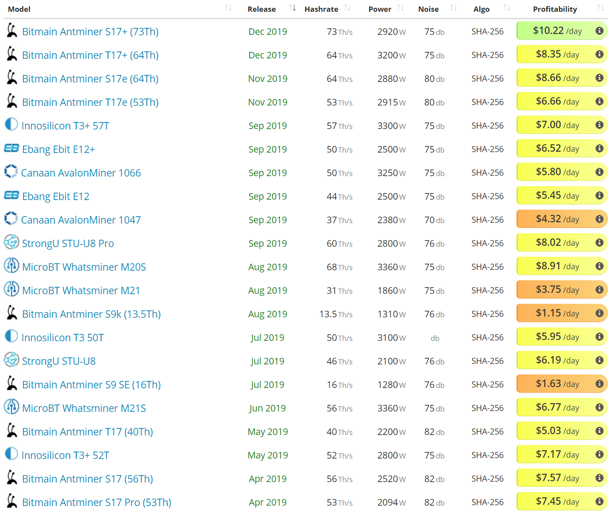This screenshot has height=513, width=608.
Task: Click the MicroBT logo beside Whatsminer M21
Action: tap(11, 289)
